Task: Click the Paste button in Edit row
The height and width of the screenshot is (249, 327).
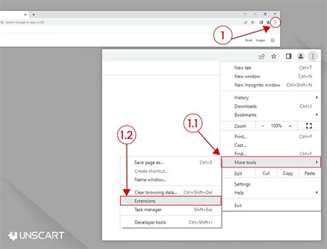Action: tap(310, 173)
